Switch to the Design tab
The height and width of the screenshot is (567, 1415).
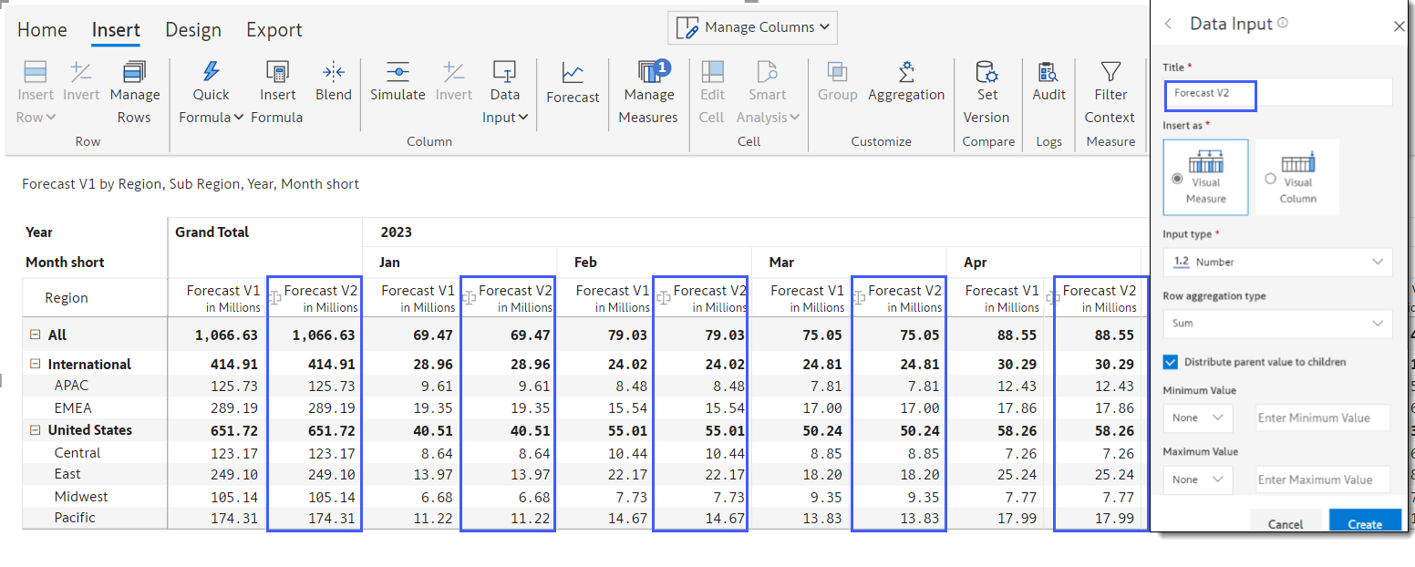193,30
